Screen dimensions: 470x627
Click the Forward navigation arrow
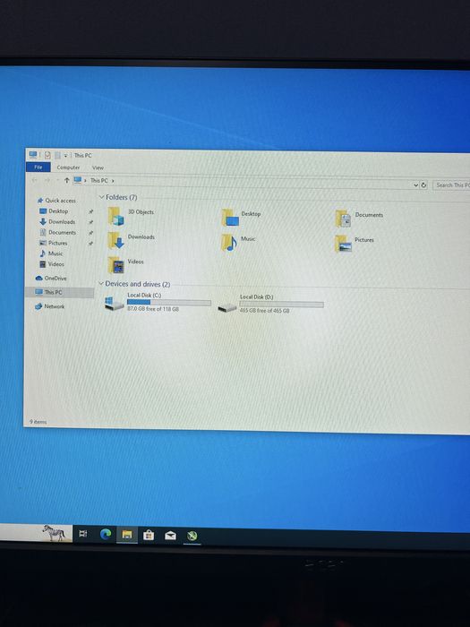click(47, 180)
